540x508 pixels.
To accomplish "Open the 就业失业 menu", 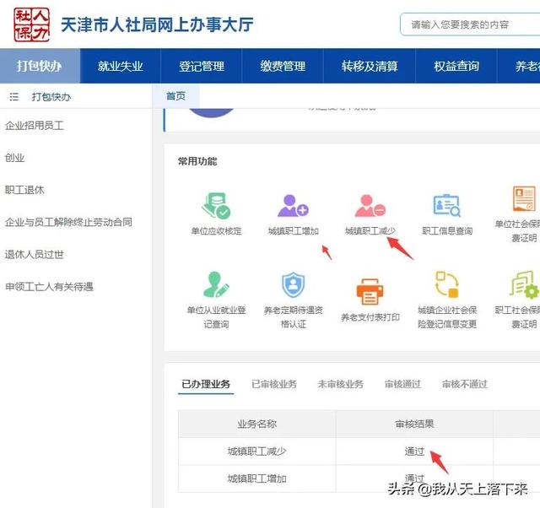I will coord(120,66).
